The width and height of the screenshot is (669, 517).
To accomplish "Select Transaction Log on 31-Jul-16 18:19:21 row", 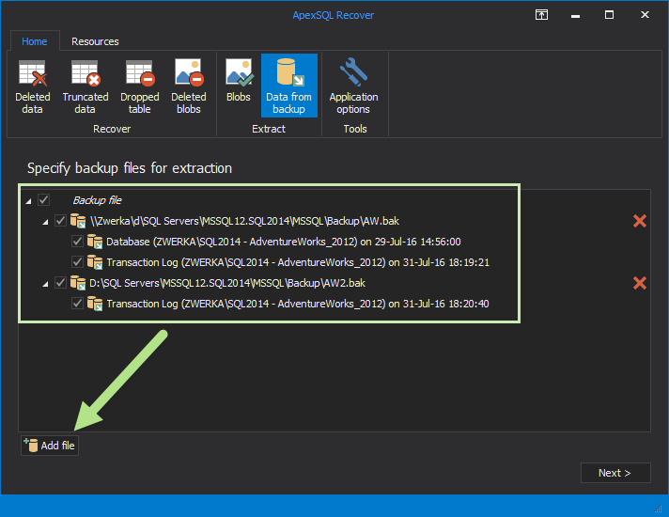I will coord(298,262).
